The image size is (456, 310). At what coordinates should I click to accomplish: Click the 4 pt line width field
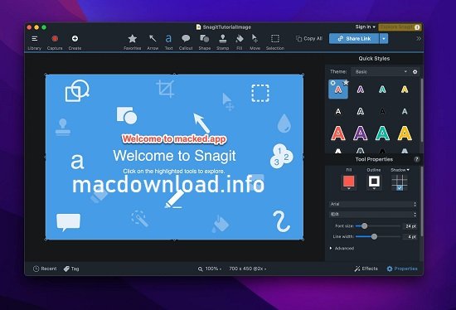(x=410, y=237)
